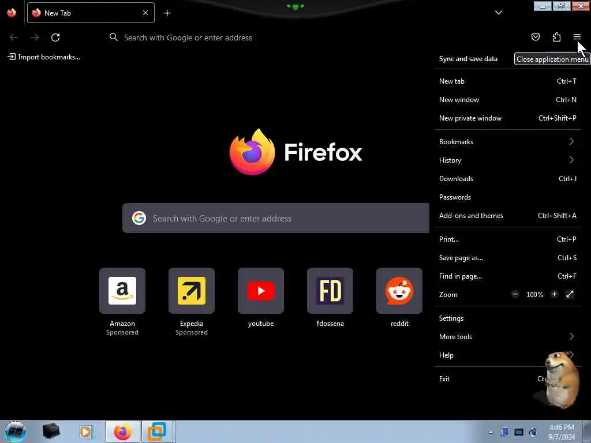
Task: Close the New Tab tab
Action: (x=145, y=13)
